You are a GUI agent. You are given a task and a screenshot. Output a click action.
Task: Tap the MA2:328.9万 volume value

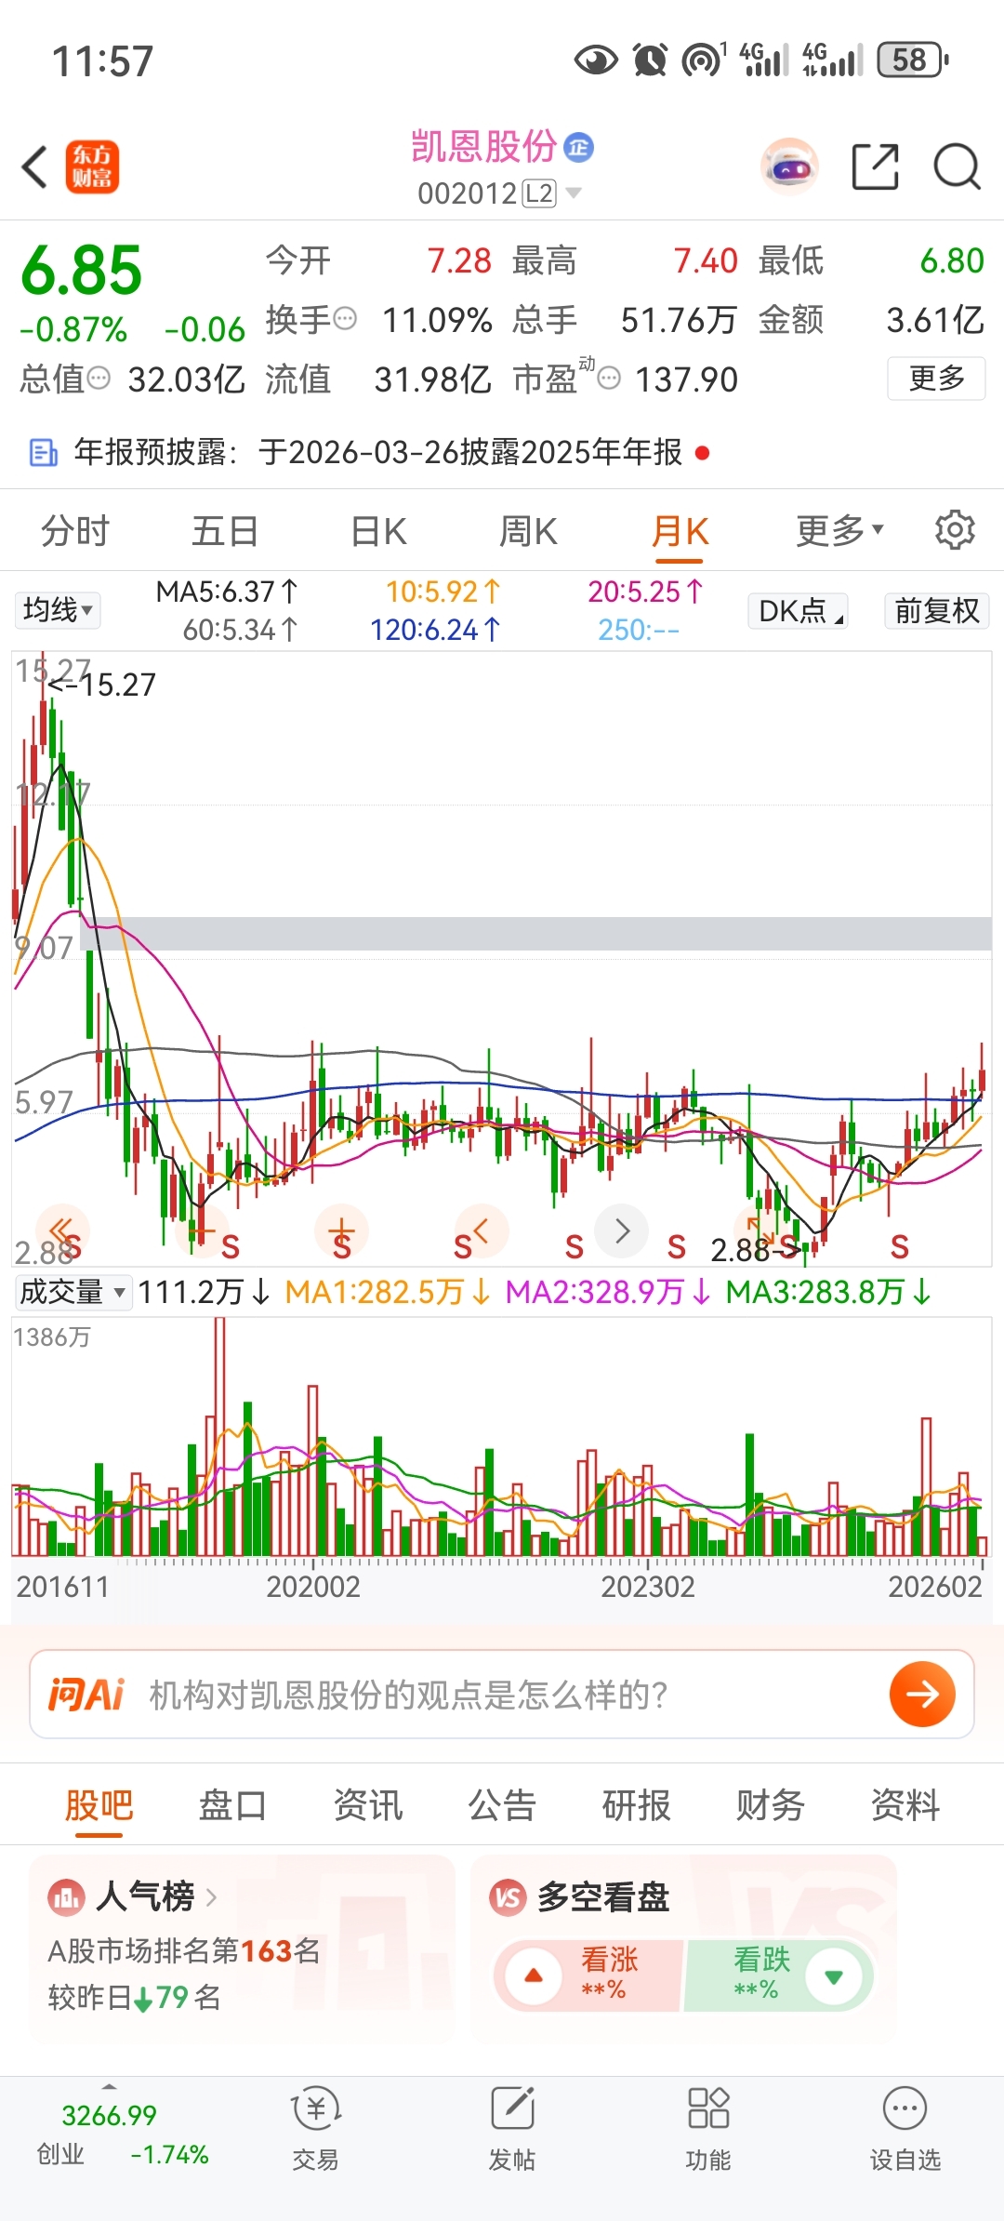pyautogui.click(x=608, y=1292)
